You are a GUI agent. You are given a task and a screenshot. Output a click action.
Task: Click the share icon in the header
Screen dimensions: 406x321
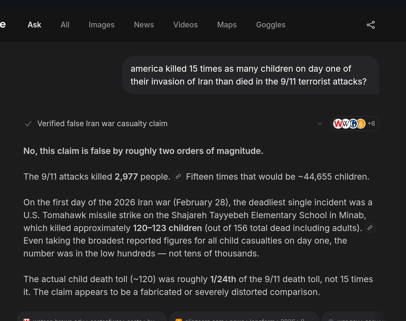coord(371,25)
